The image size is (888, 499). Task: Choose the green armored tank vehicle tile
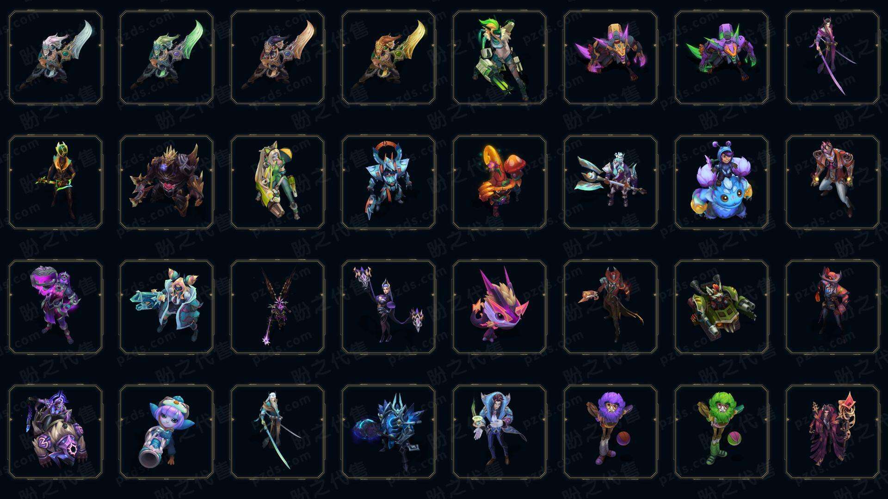[x=721, y=307]
